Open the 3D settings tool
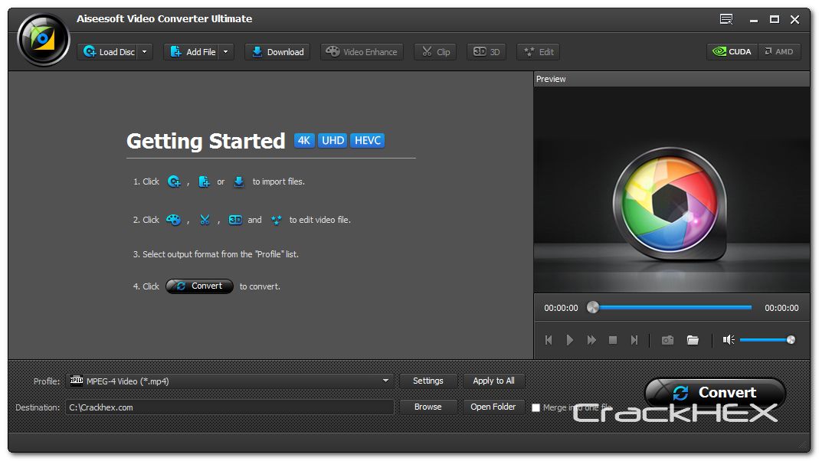Image resolution: width=819 pixels, height=461 pixels. (x=486, y=52)
